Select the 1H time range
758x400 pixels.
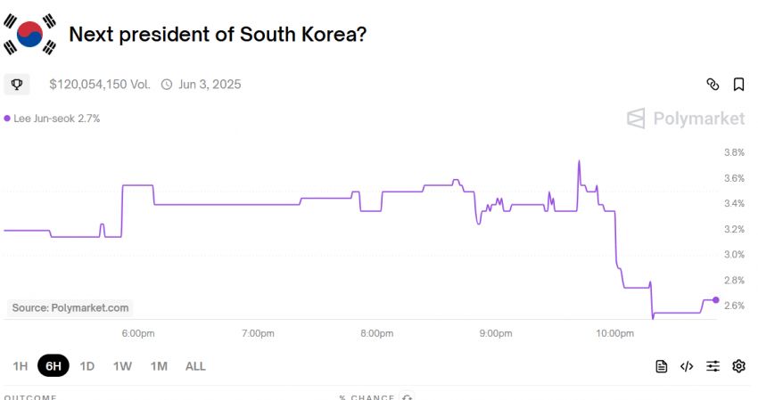coord(21,366)
